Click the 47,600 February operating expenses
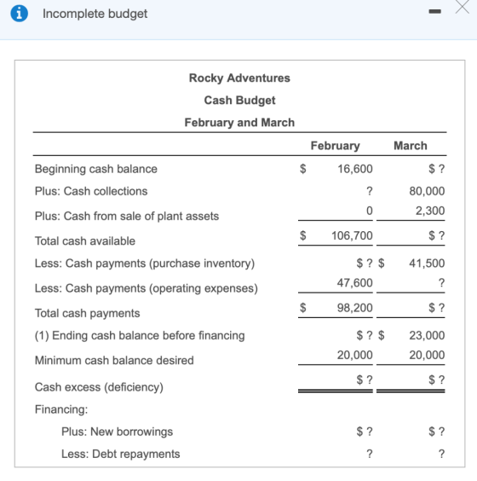 355,283
